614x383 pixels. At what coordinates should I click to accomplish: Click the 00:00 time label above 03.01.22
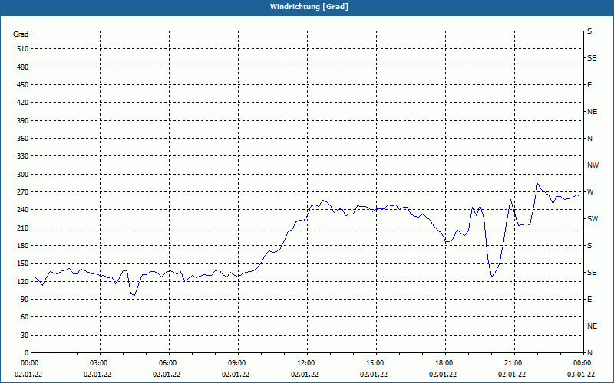tap(583, 363)
